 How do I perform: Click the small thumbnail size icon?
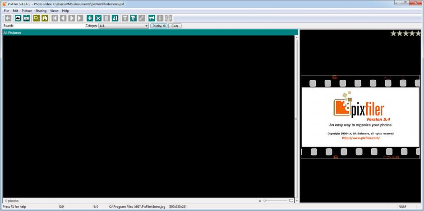pyautogui.click(x=260, y=201)
